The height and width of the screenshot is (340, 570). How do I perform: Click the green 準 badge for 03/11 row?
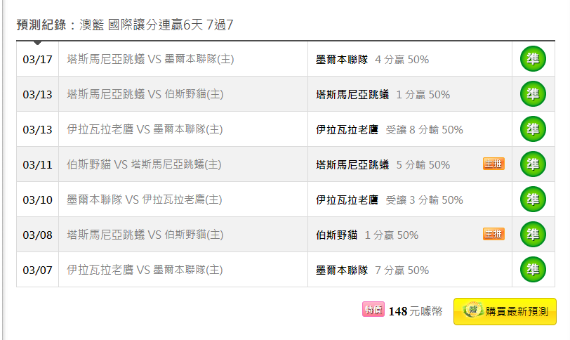[533, 164]
